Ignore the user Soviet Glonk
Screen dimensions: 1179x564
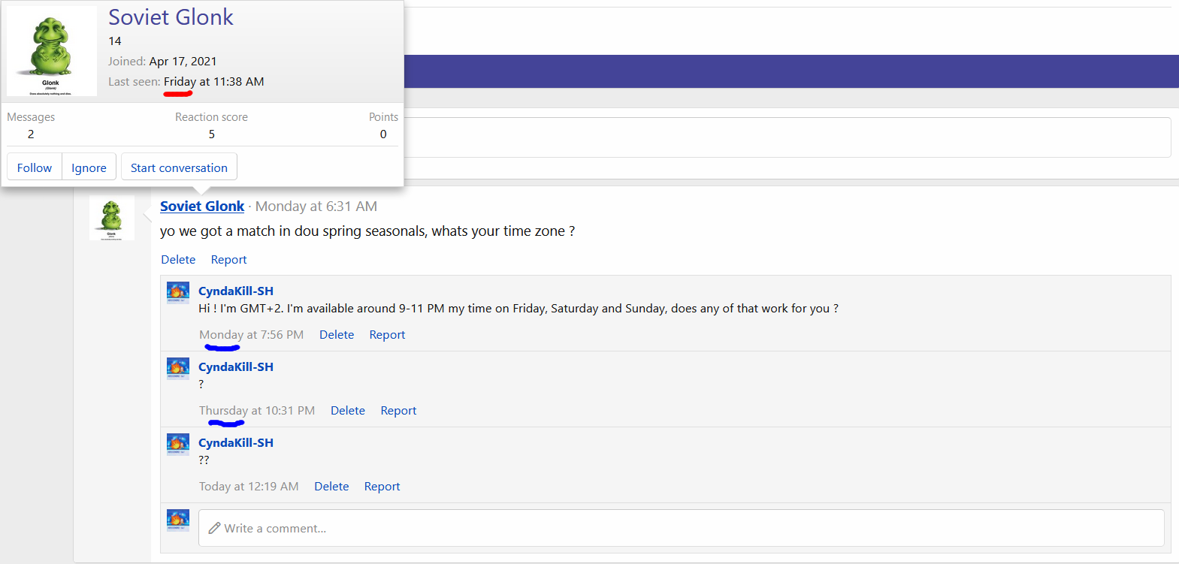[89, 167]
